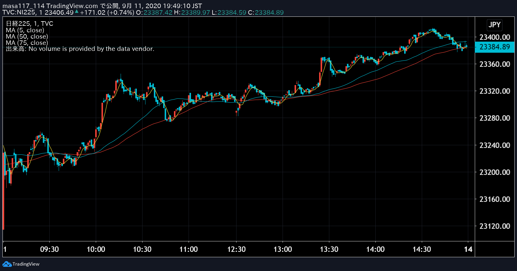Click the 日経225, 1, TVC chart title
Viewport: 517px width, 271px height.
[x=30, y=24]
